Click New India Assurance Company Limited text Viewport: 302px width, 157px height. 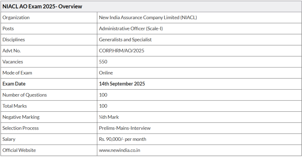tap(139, 17)
